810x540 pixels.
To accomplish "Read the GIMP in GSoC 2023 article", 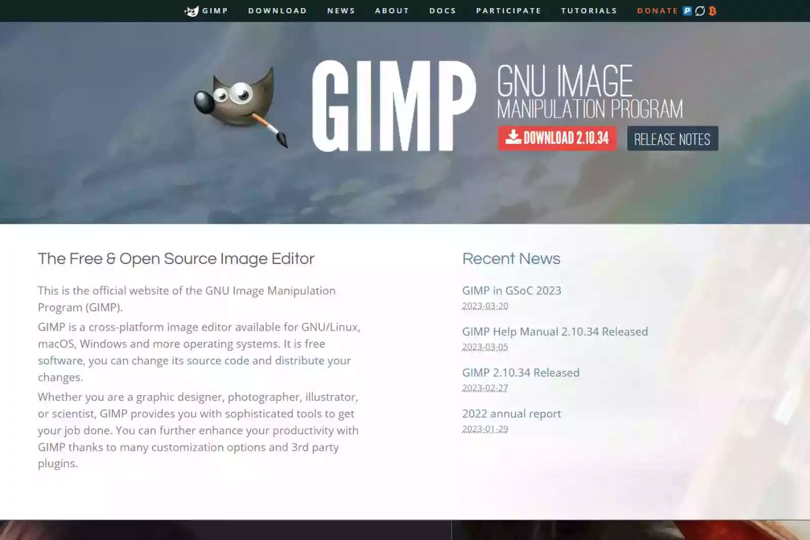I will 511,291.
